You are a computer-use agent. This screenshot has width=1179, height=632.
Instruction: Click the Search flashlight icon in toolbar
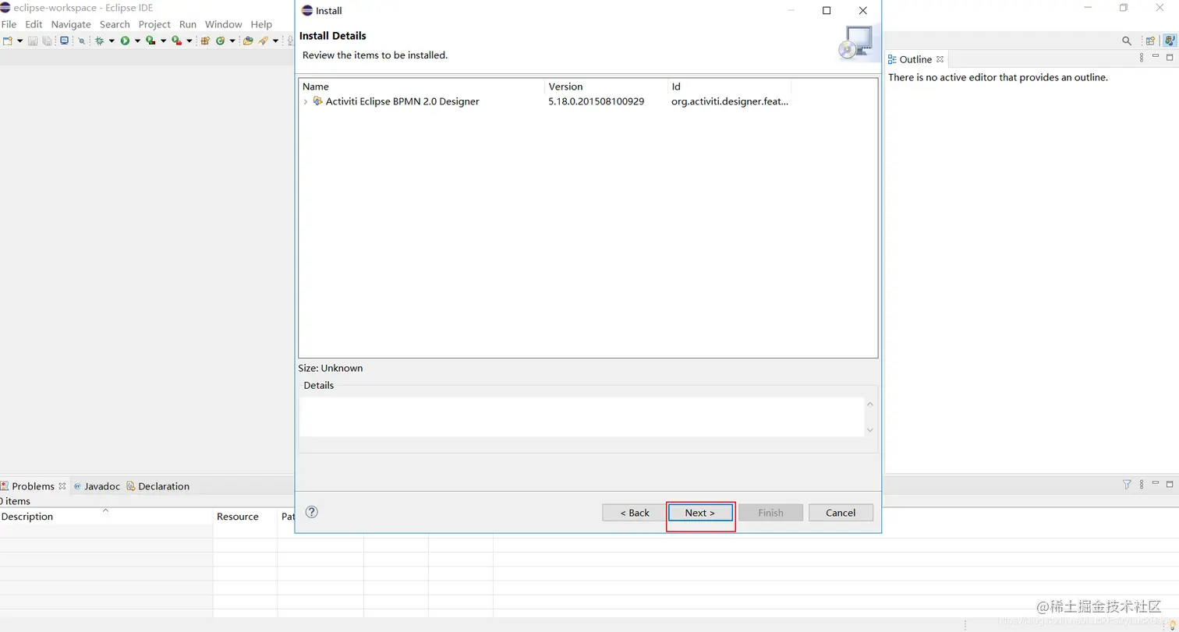click(264, 41)
